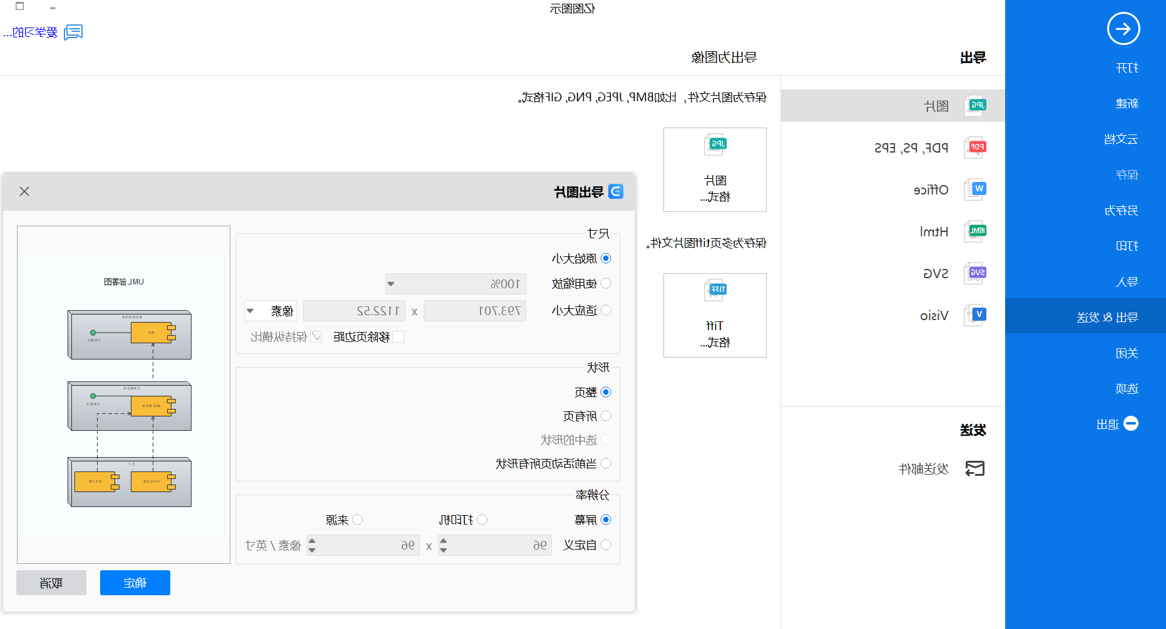Click the 退出 menu label
This screenshot has width=1166, height=629.
pyautogui.click(x=1108, y=425)
